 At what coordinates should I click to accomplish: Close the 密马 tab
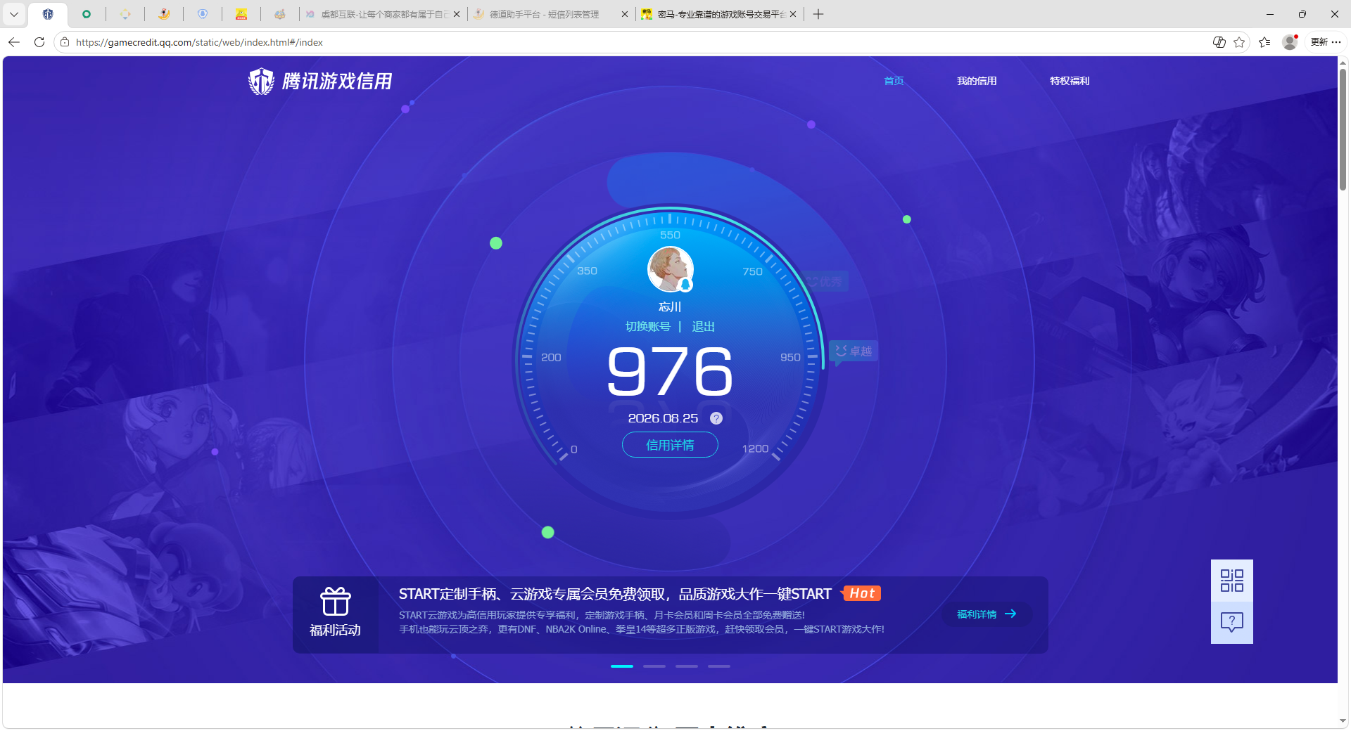pos(793,14)
